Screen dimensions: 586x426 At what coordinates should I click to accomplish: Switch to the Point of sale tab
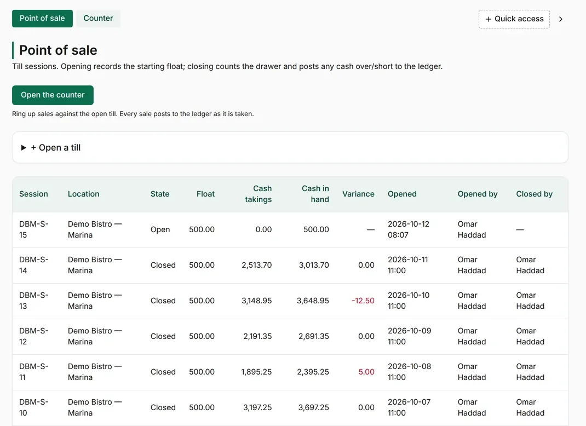pos(42,18)
